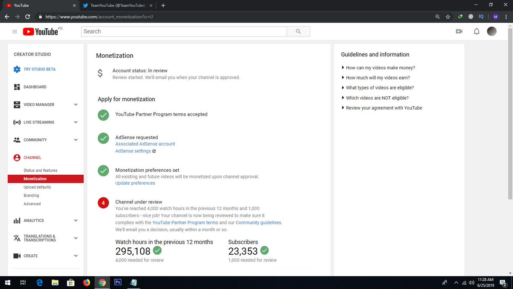Viewport: 513px width, 289px height.
Task: Select the Monetization sidebar item
Action: point(46,179)
